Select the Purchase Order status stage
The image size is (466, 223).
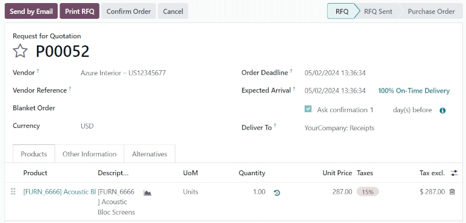(431, 12)
